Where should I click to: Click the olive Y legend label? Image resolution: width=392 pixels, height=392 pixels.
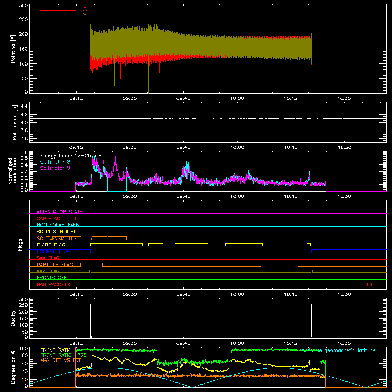85,15
